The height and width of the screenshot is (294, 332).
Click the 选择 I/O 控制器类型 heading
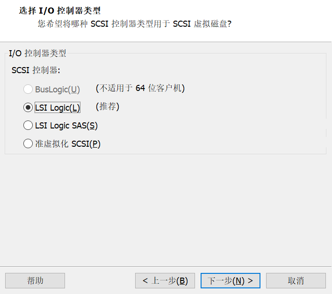pyautogui.click(x=60, y=10)
